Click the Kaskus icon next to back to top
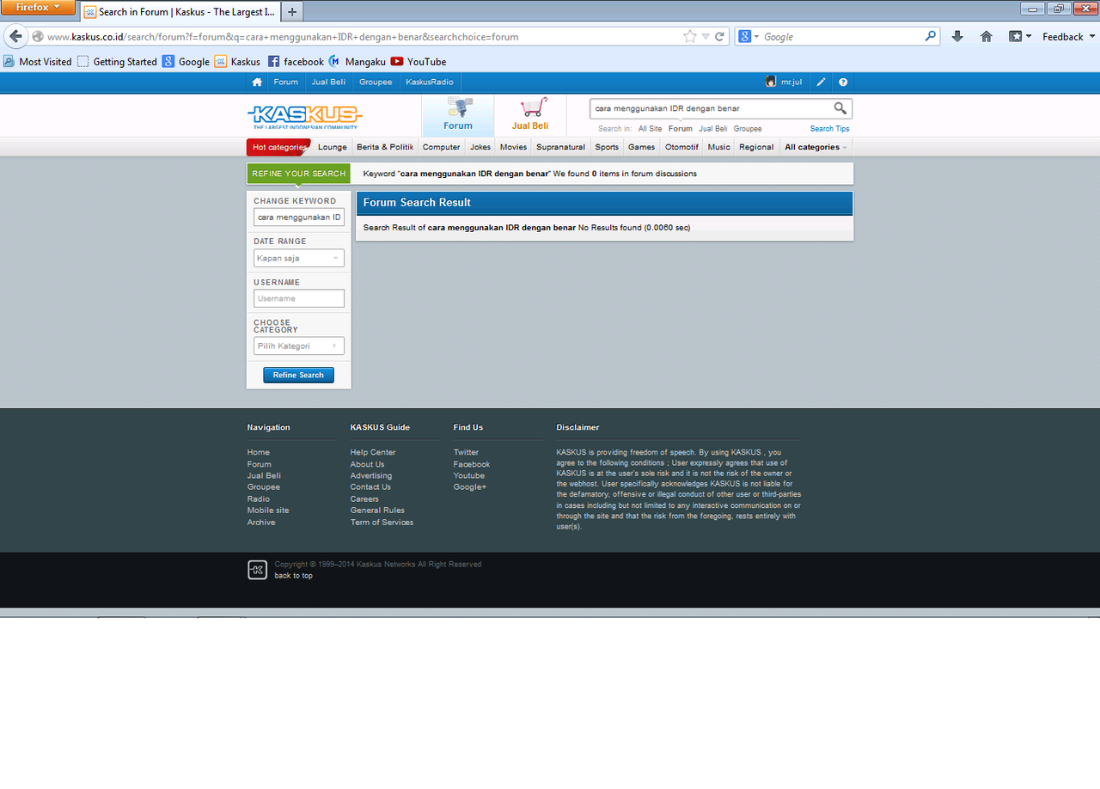This screenshot has height=789, width=1100. click(x=257, y=570)
